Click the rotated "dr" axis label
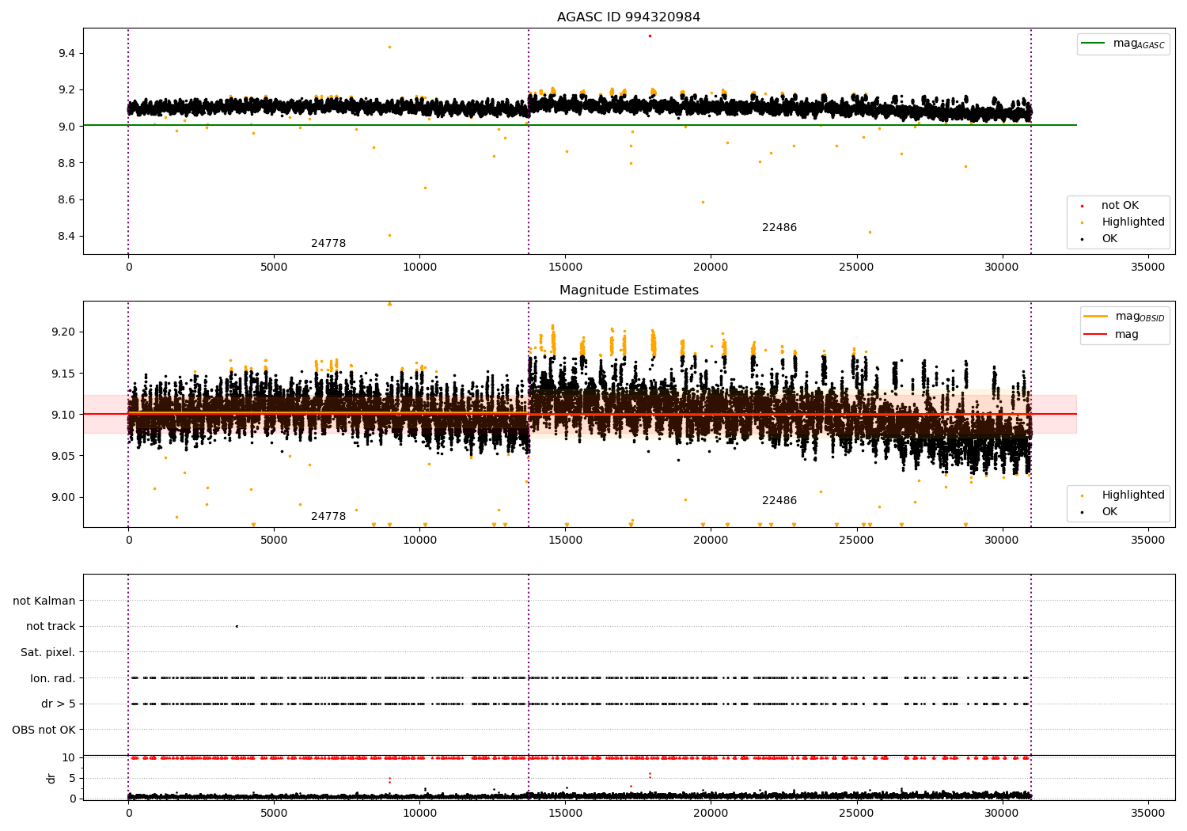The image size is (1187, 831). coord(51,778)
